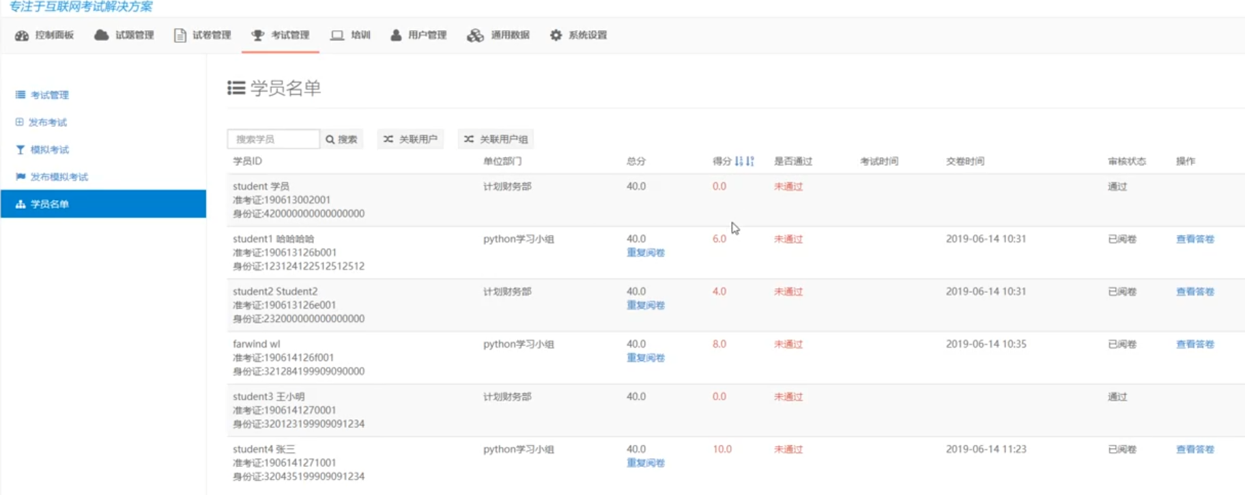This screenshot has width=1245, height=495.
Task: Click the 总分 column header
Action: point(636,161)
